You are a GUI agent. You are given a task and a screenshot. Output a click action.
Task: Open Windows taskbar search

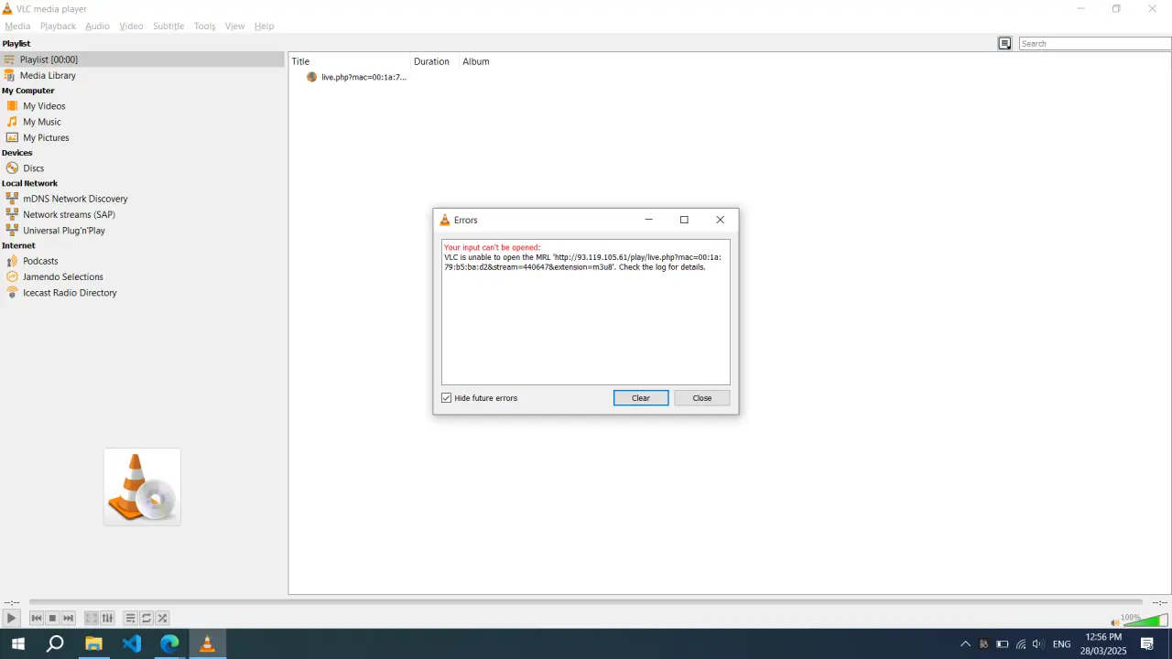click(55, 643)
